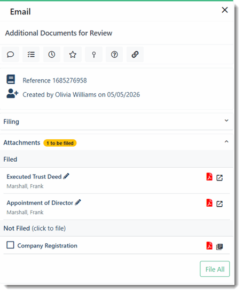Click the Filed subsection header
Viewport: 243px width, 293px height.
[10, 160]
